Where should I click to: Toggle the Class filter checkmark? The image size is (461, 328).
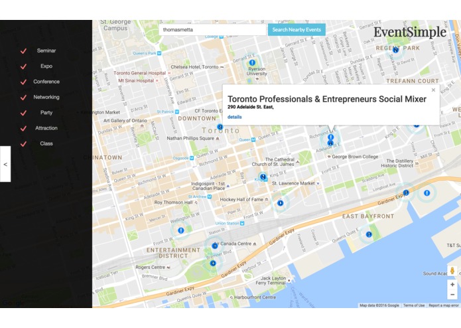click(x=23, y=144)
